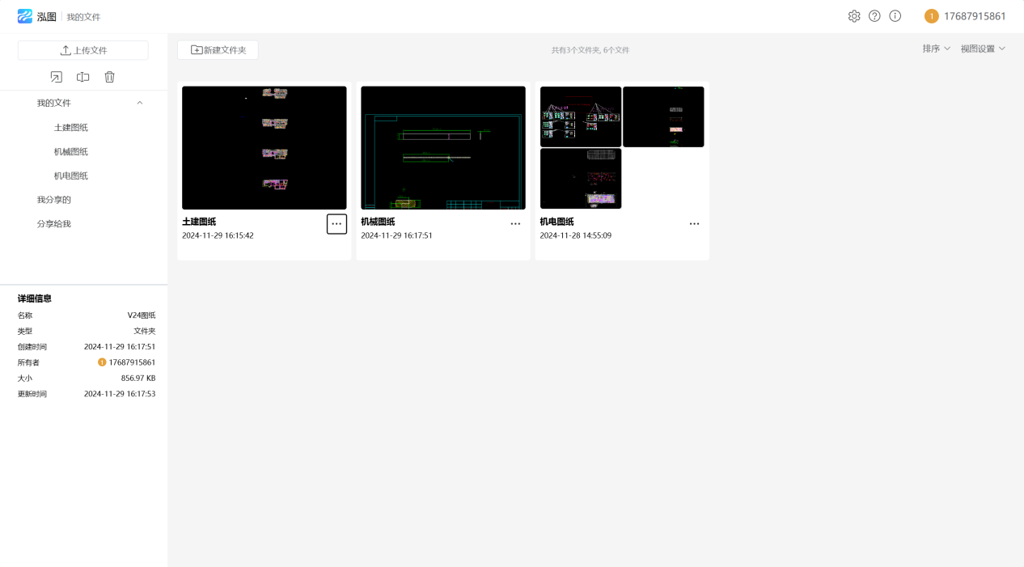Image resolution: width=1024 pixels, height=567 pixels.
Task: Click the date 2024-11-28 14:55:09
Action: point(576,236)
